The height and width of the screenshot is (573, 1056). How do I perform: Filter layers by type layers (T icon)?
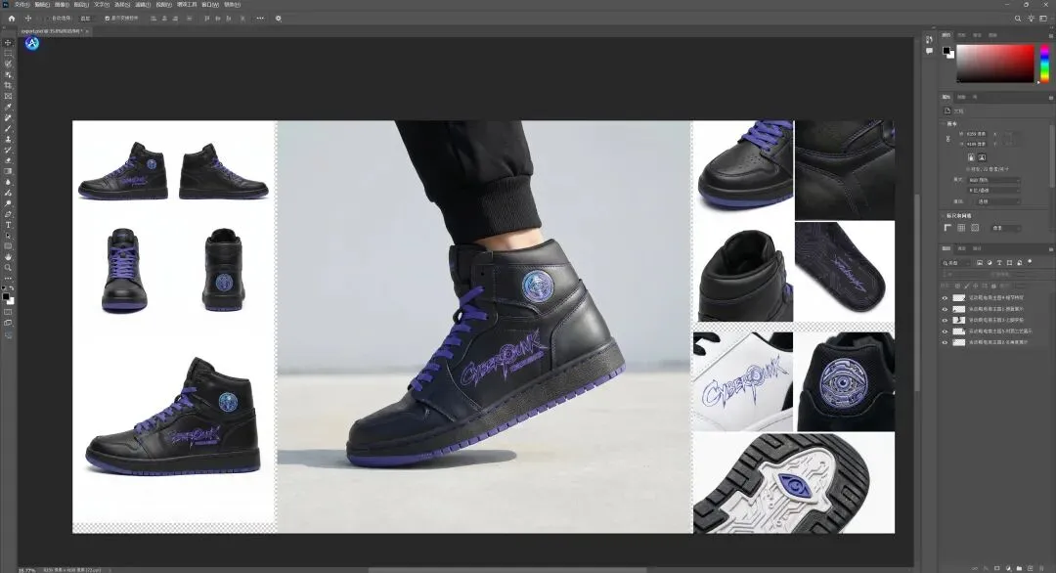(999, 263)
